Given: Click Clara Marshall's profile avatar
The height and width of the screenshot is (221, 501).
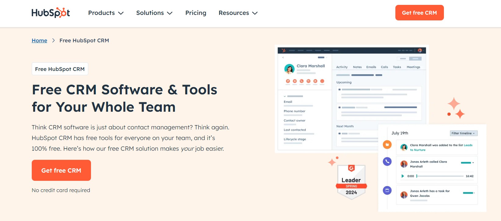Looking at the screenshot, I should 289,69.
